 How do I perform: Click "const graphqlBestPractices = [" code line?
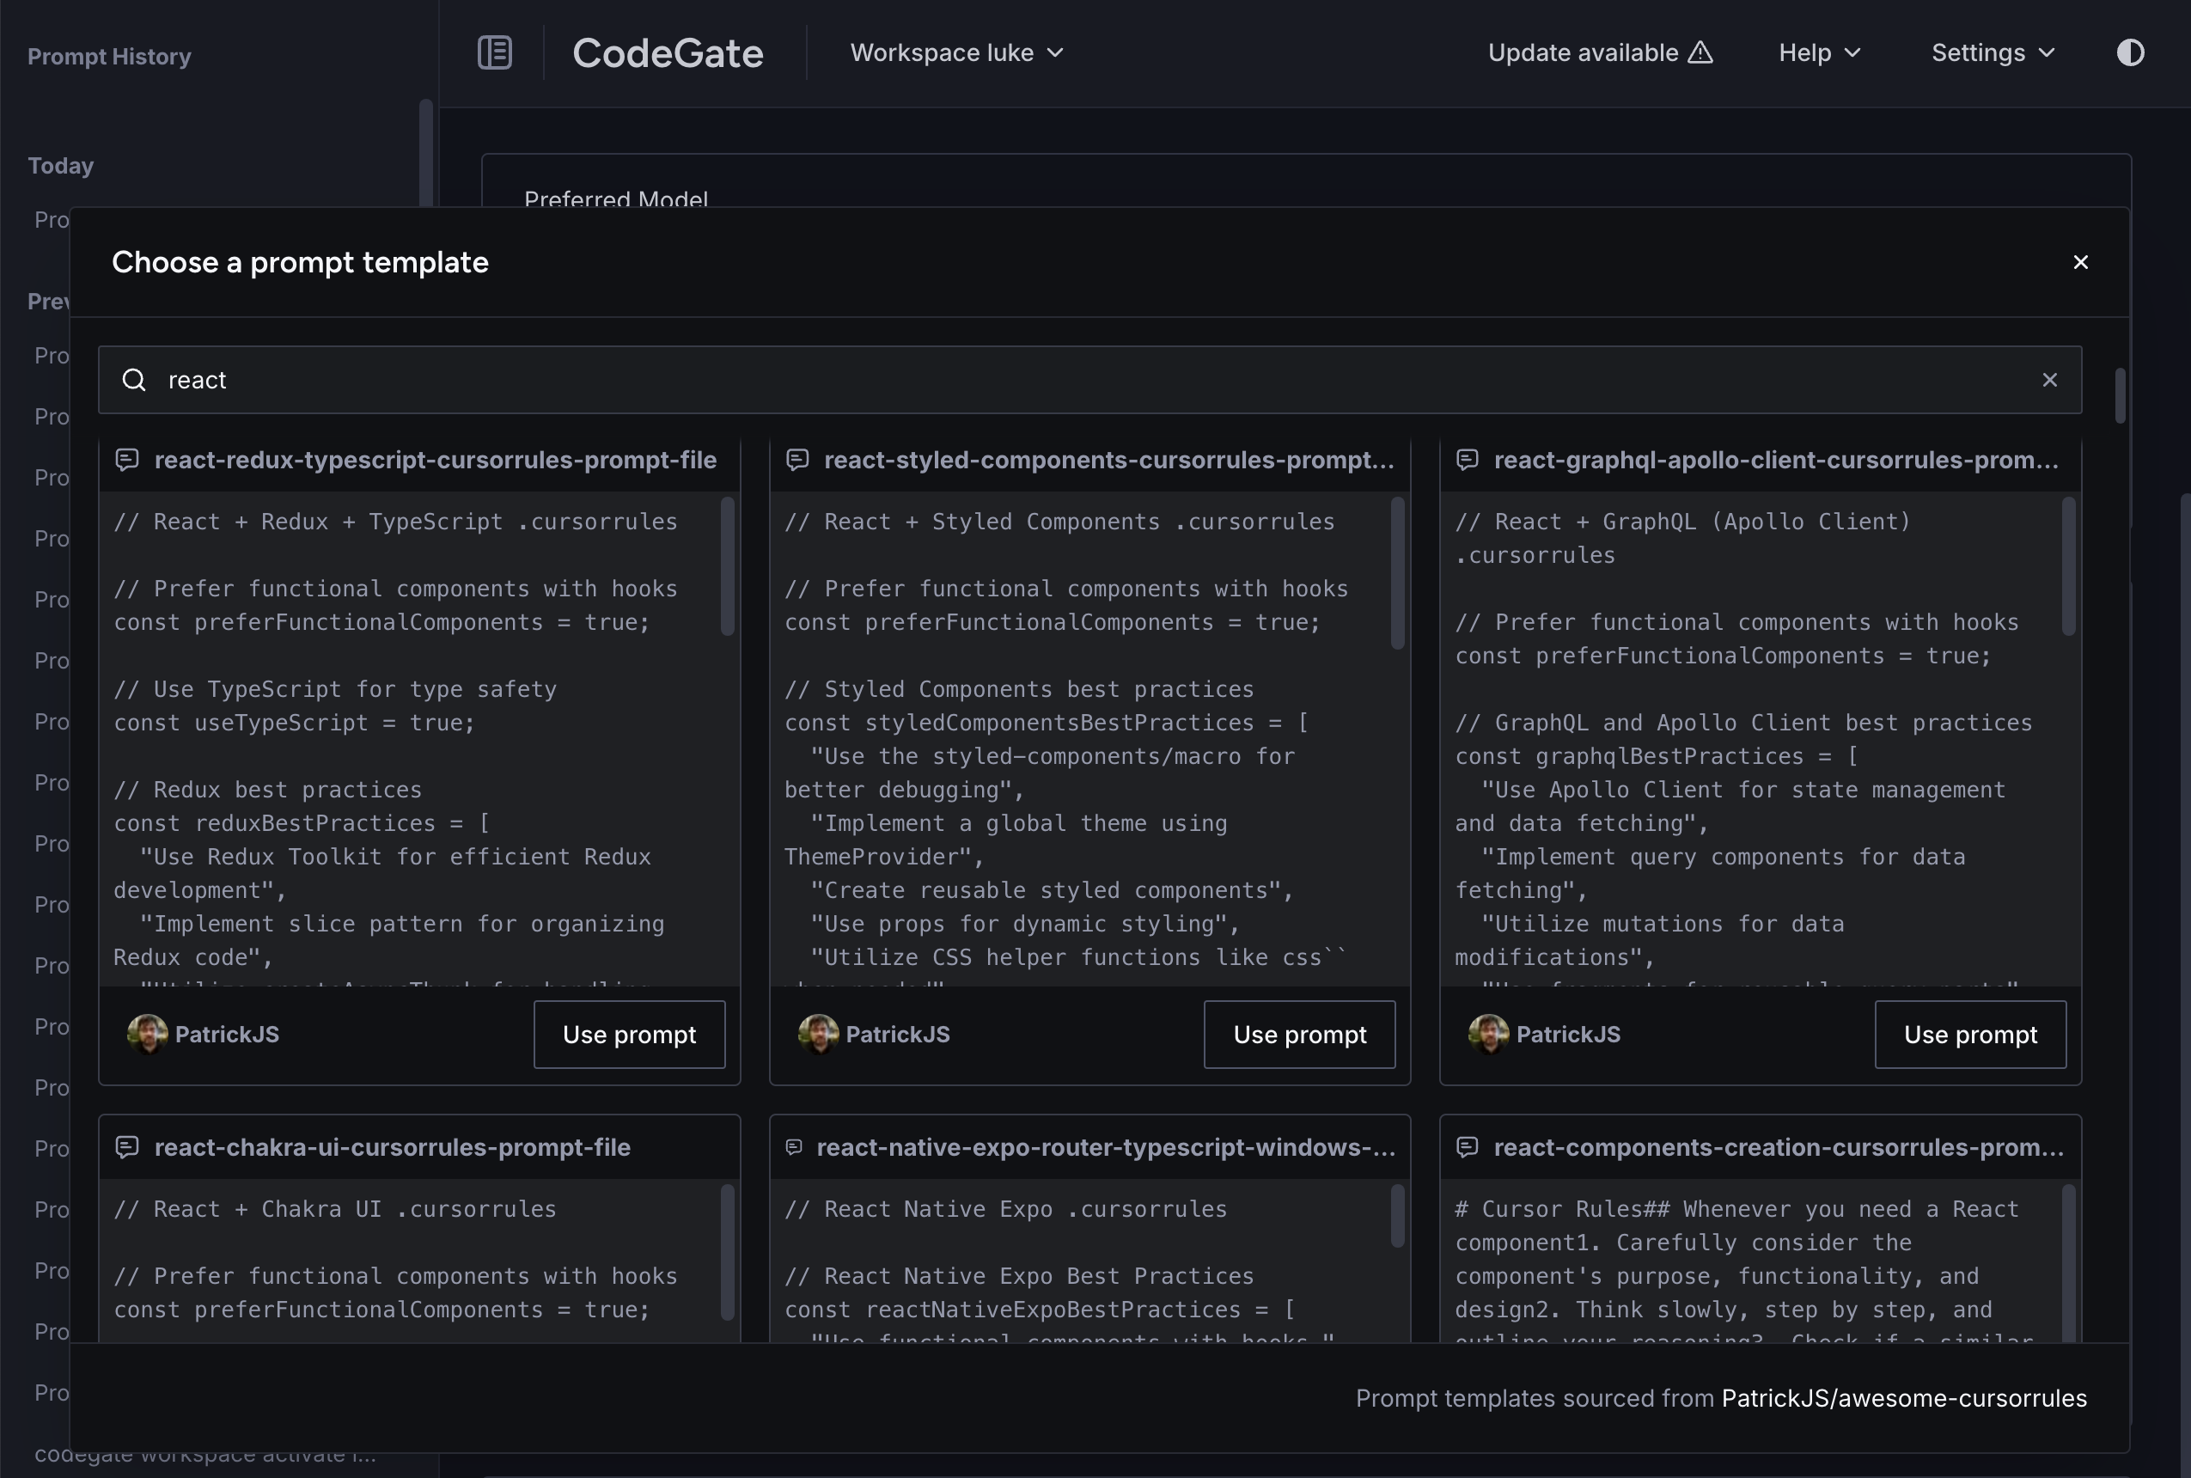pos(1657,756)
